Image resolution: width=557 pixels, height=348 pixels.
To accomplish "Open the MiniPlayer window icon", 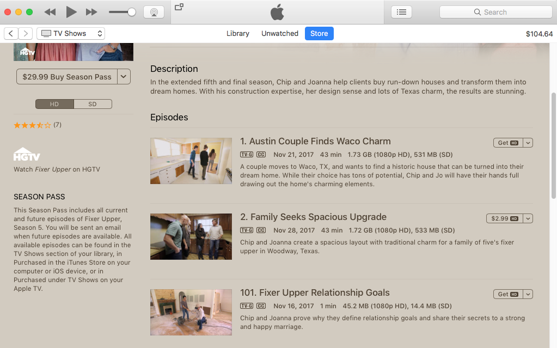I will point(179,7).
